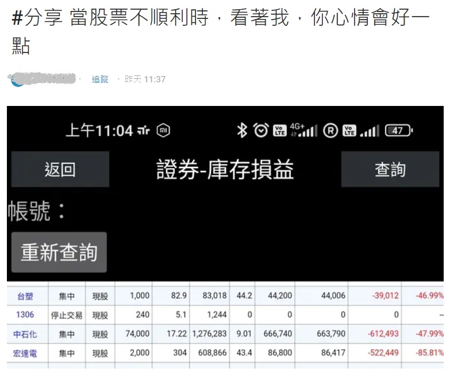Click the VoLTE icon right of R icon
Image resolution: width=450 pixels, height=376 pixels.
coord(349,131)
